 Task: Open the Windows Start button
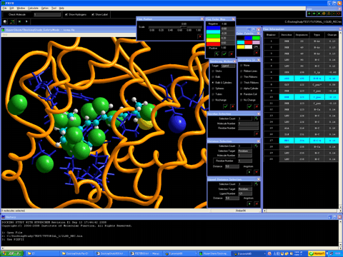11,253
